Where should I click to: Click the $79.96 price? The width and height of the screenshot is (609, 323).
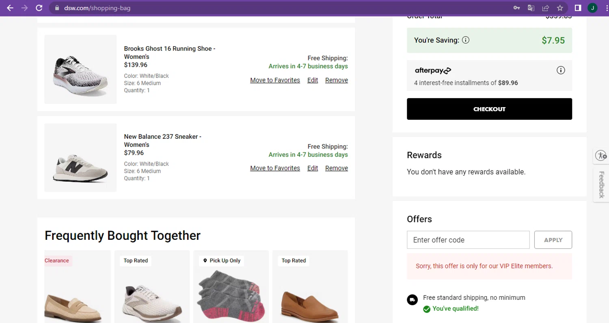tap(134, 153)
